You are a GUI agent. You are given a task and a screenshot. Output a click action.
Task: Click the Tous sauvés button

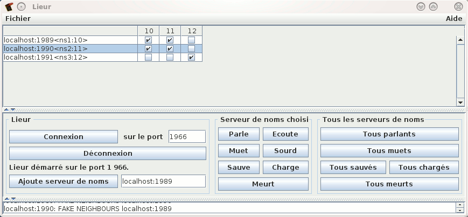pyautogui.click(x=353, y=167)
